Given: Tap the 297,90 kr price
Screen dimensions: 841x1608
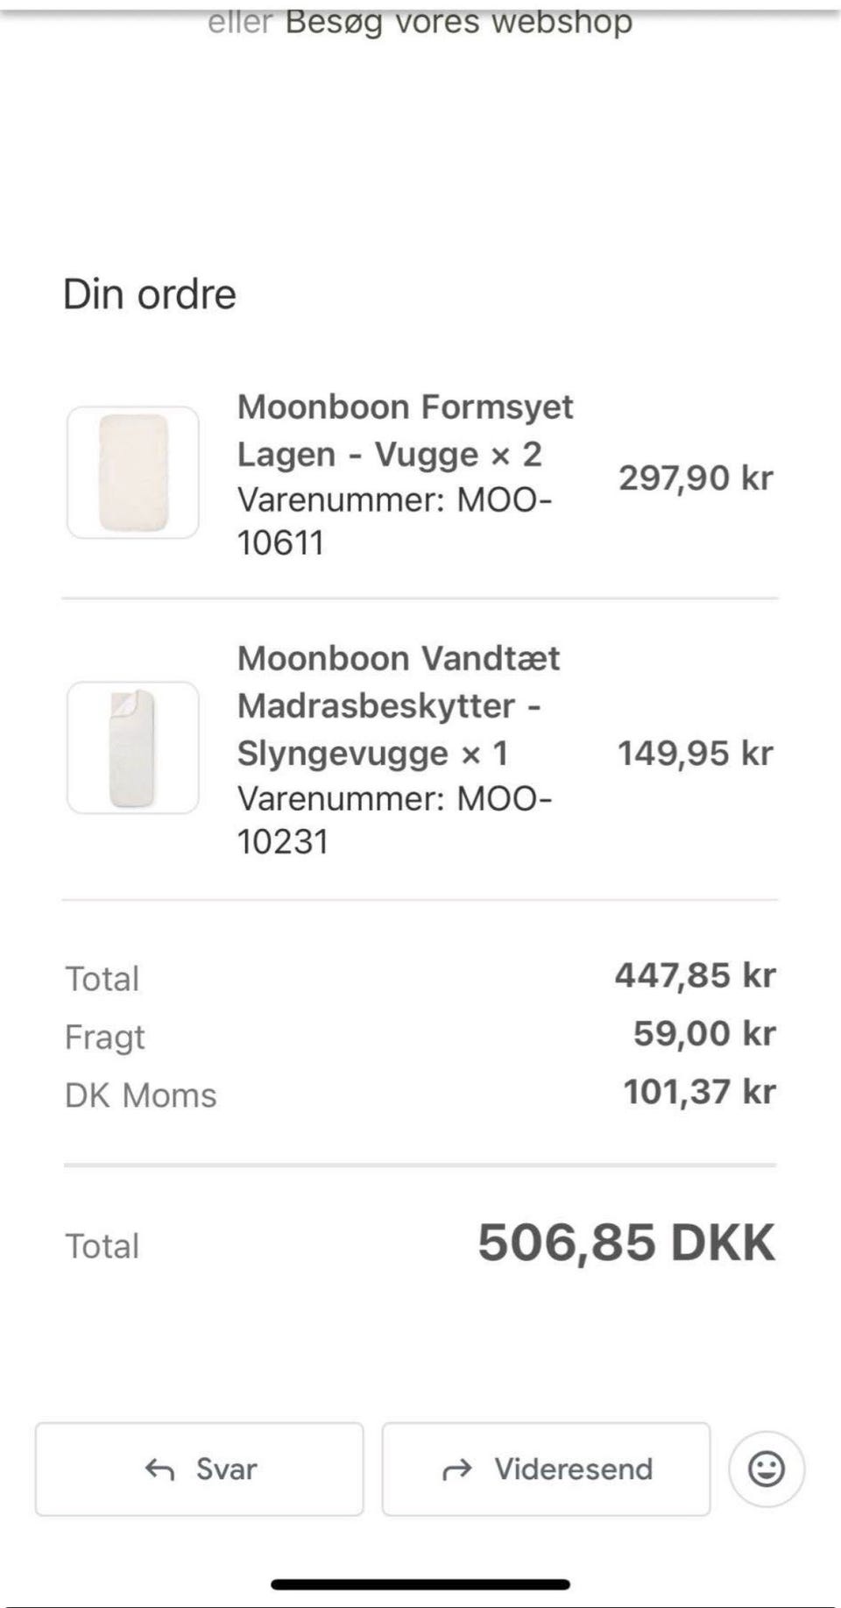Looking at the screenshot, I should [696, 478].
